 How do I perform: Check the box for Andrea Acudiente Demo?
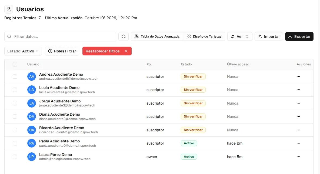(15, 76)
